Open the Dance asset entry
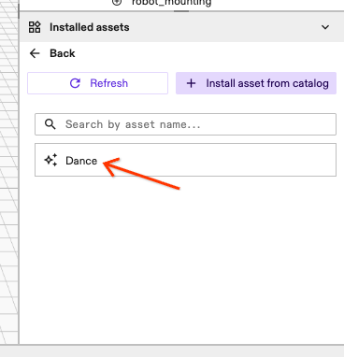Viewport: 344px width, 357px height. [x=185, y=160]
